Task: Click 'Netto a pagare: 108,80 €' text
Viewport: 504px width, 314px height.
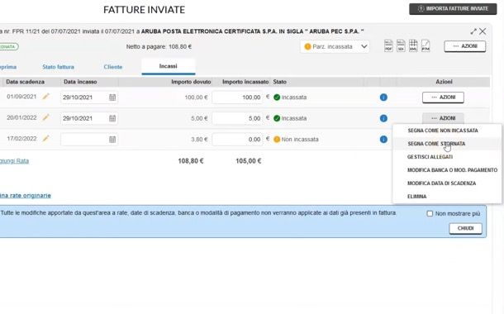Action: click(159, 46)
